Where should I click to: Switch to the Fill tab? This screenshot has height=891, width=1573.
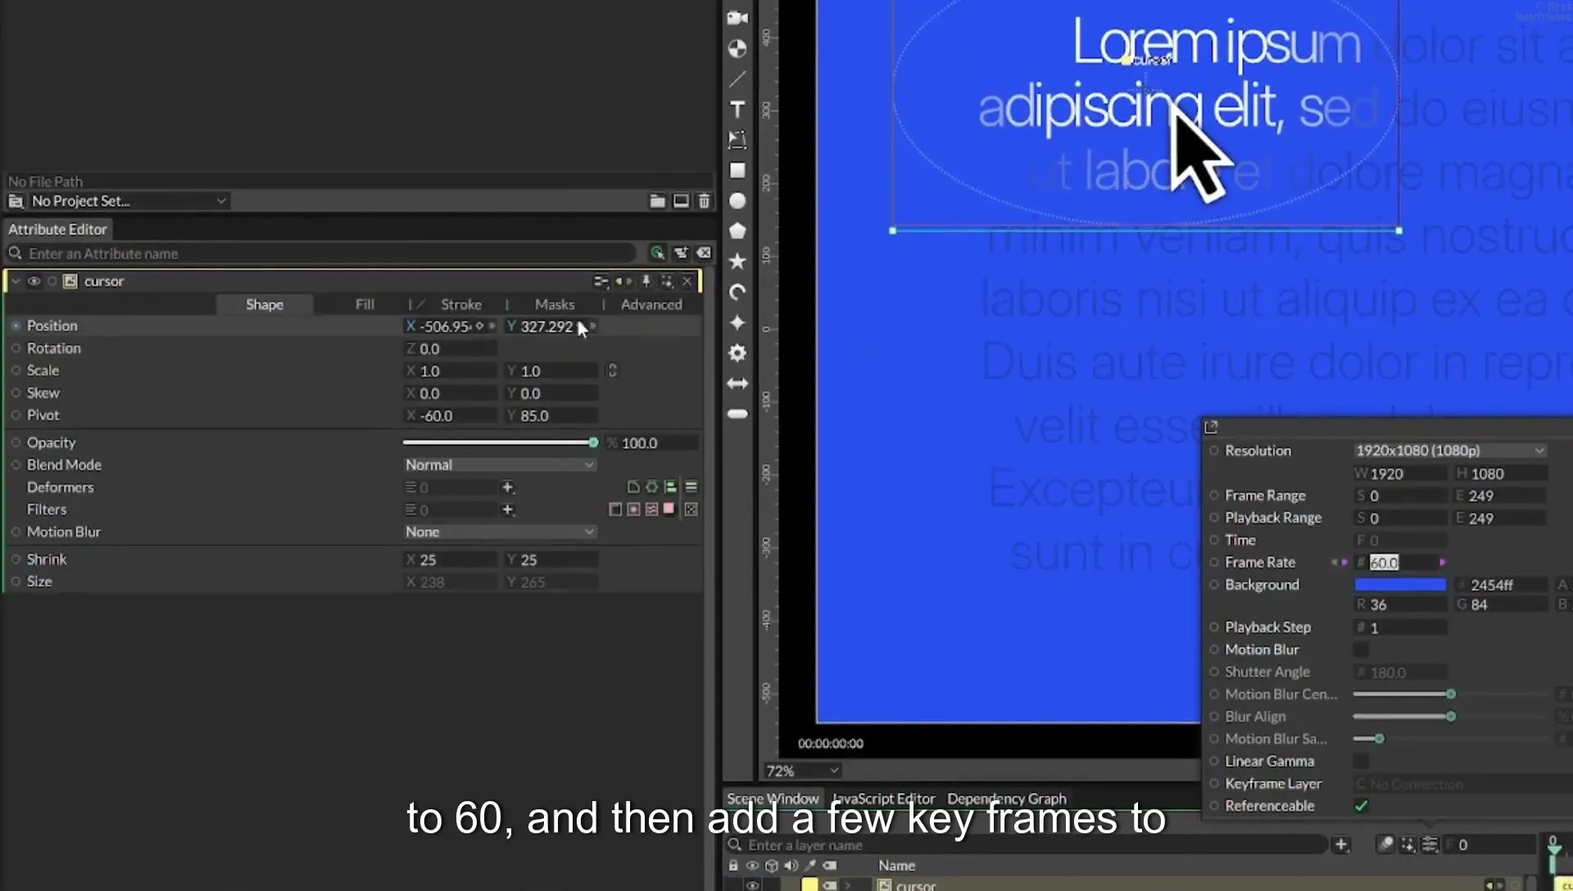coord(365,304)
